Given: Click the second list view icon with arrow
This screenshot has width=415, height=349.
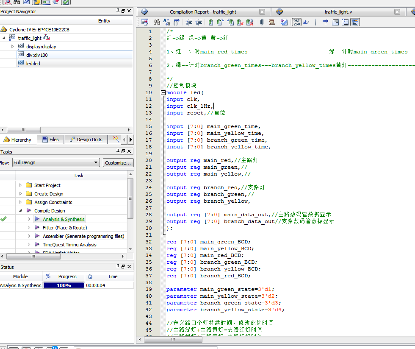Looking at the screenshot, I should pyautogui.click(x=345, y=22).
